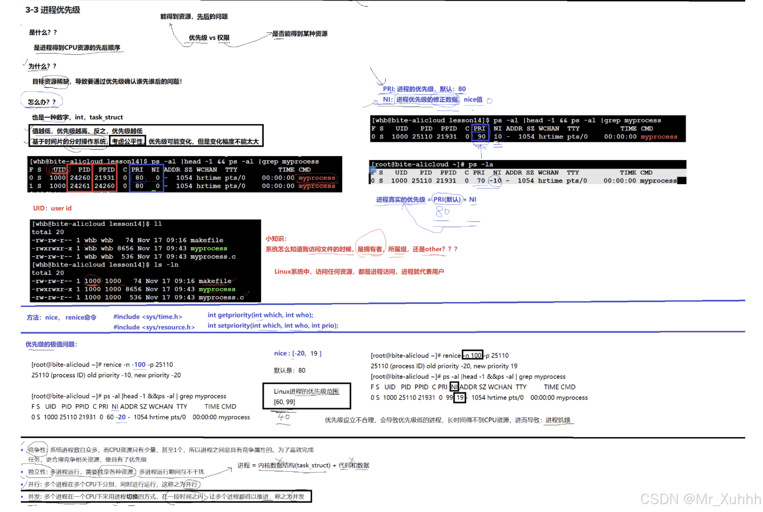
Task: Click the sentence beginning "目标资源稀缺"
Action: (x=107, y=81)
